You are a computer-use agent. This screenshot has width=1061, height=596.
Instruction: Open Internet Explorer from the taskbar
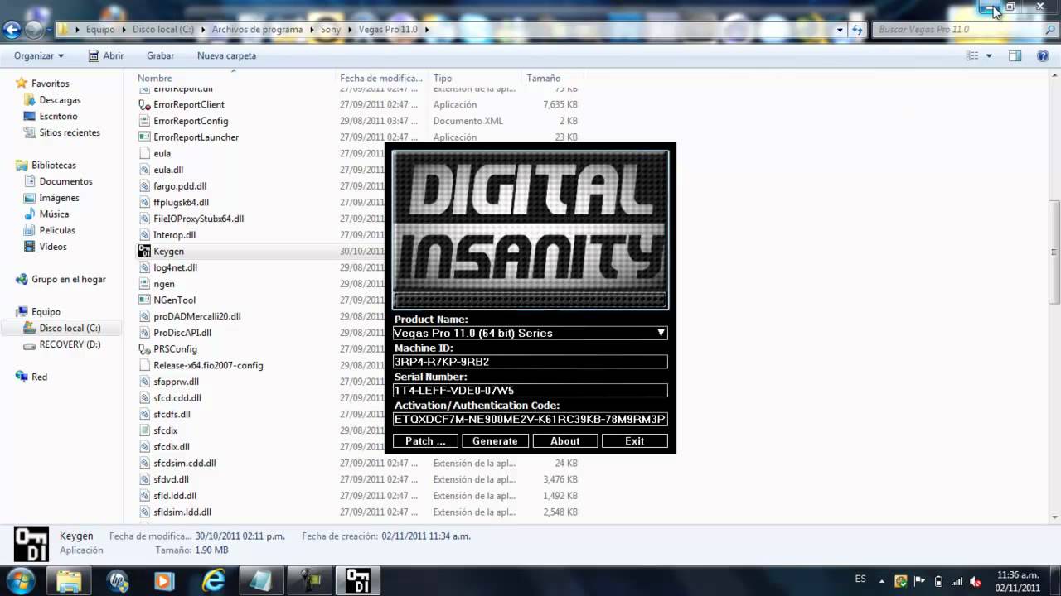coord(213,580)
